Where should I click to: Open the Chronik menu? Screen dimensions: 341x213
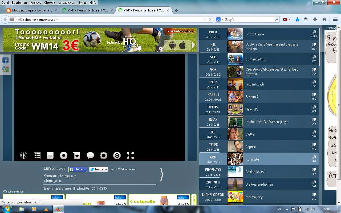49,3
